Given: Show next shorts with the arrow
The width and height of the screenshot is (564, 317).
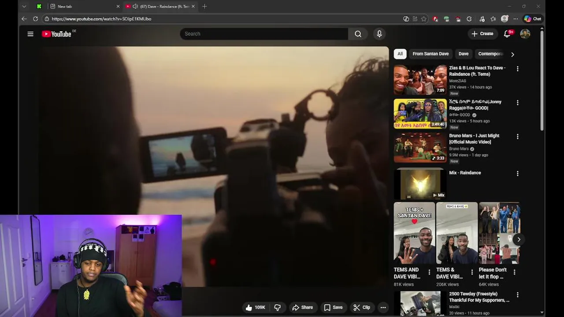Looking at the screenshot, I should tap(519, 240).
